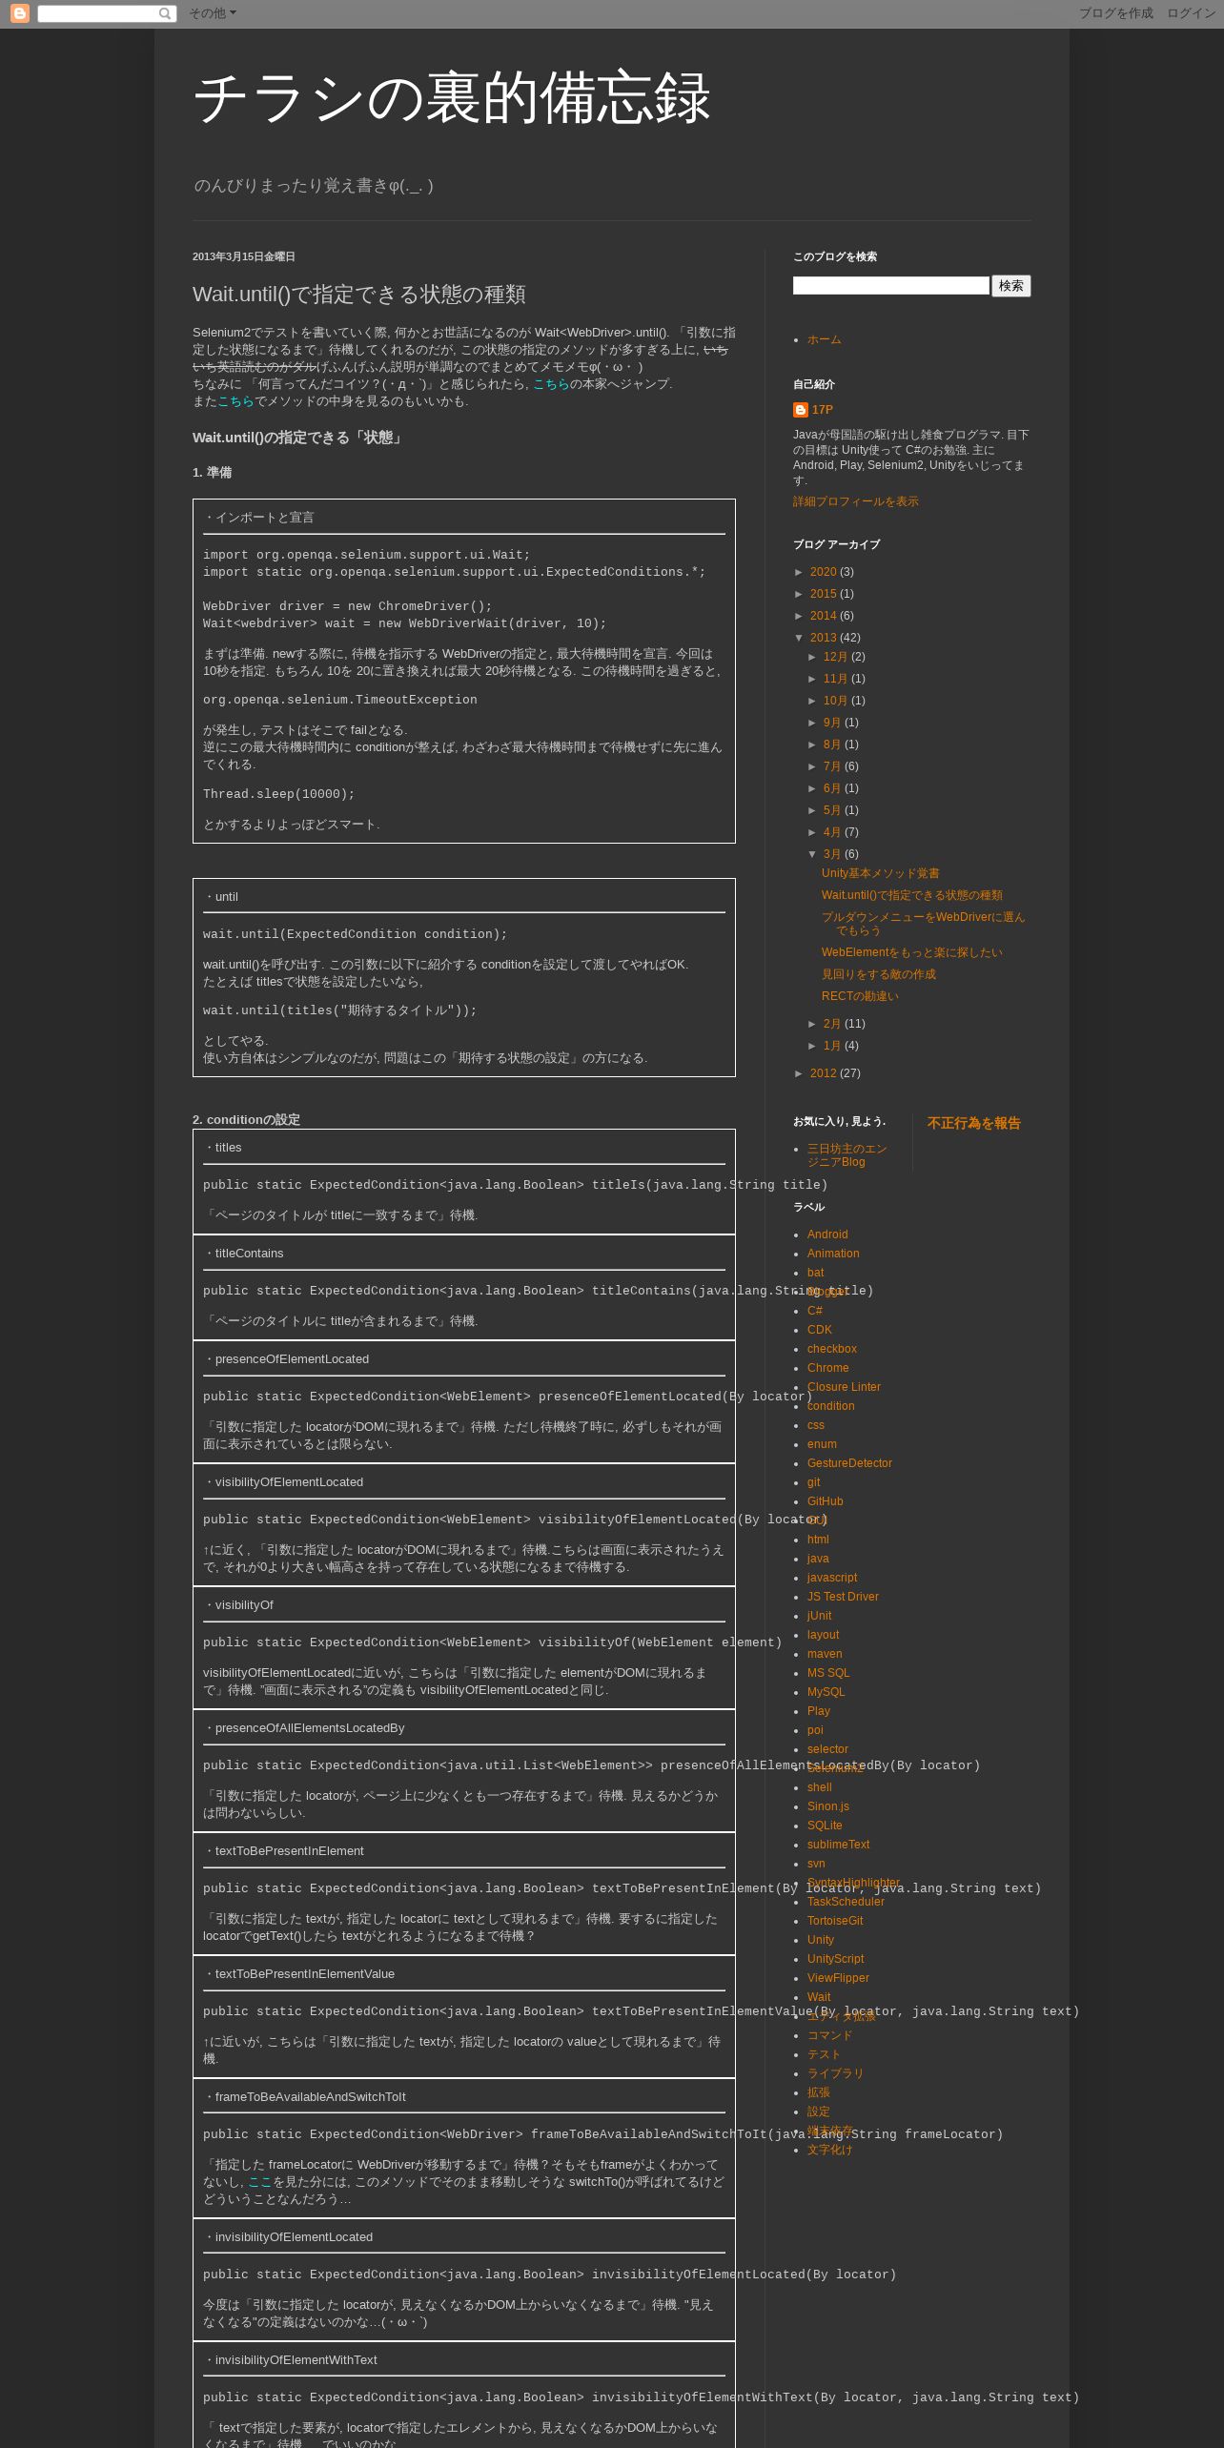Open the sublimeText label
This screenshot has width=1224, height=2448.
pos(838,1845)
